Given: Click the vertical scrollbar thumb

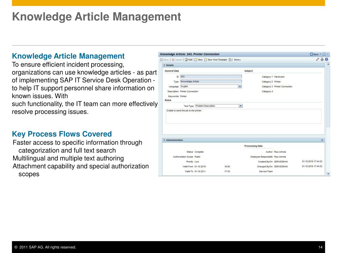Looking at the screenshot, I should tap(328, 97).
